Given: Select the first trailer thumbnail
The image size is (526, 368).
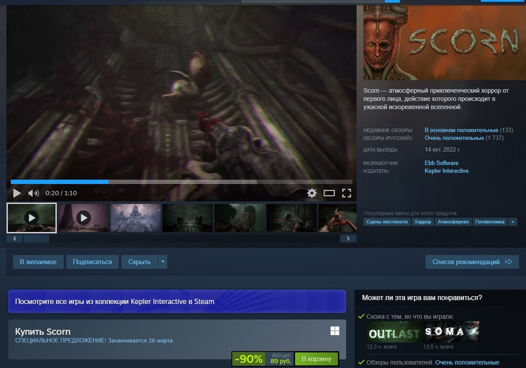Looking at the screenshot, I should pos(32,217).
